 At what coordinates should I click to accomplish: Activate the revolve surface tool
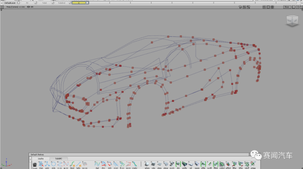[x=172, y=164]
